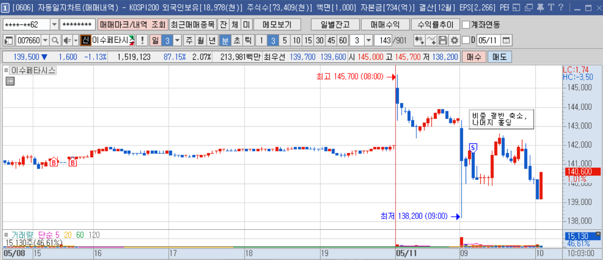Select the 월 monthly period toggle

pyautogui.click(x=201, y=40)
